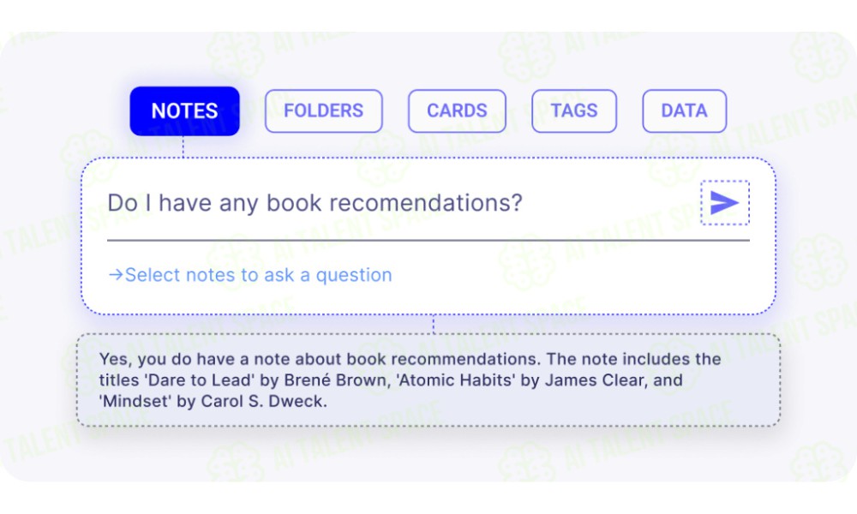Click 'Carol S. Dweck' in the response
Image resolution: width=857 pixels, height=514 pixels.
pyautogui.click(x=263, y=402)
